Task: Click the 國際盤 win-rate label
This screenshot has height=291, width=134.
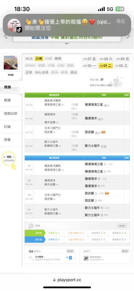Action: pos(35,233)
